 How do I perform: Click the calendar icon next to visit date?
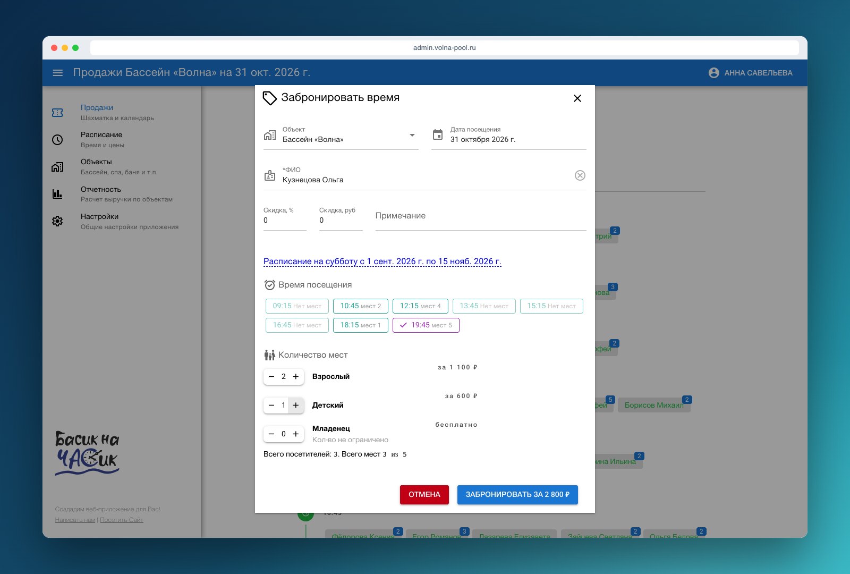tap(438, 134)
